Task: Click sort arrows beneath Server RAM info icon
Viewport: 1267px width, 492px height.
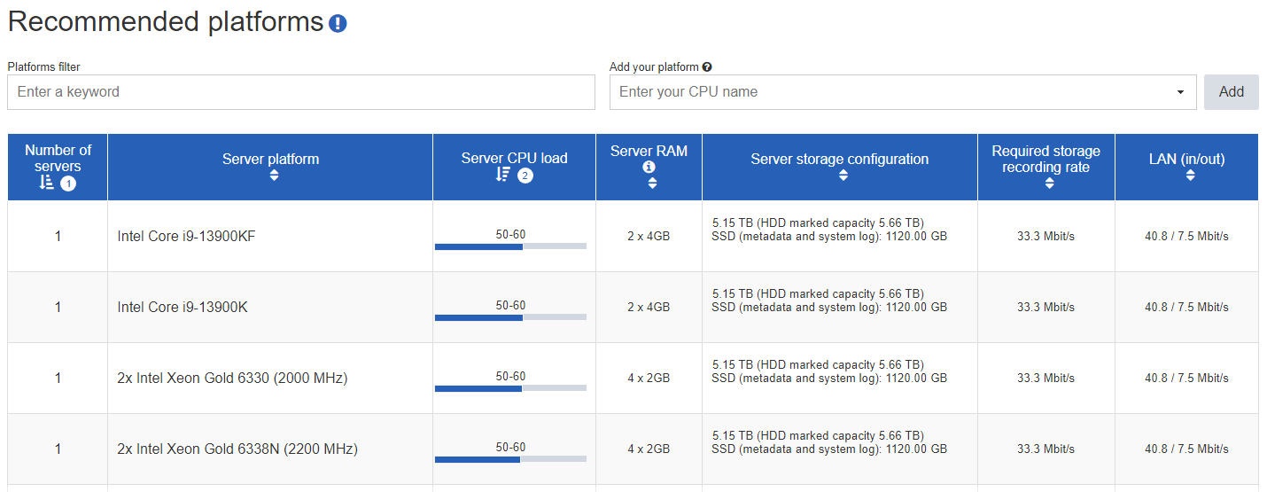Action: pyautogui.click(x=652, y=184)
